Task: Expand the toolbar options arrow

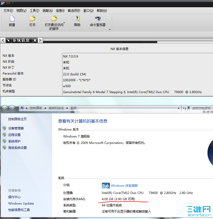Action: 110,29
